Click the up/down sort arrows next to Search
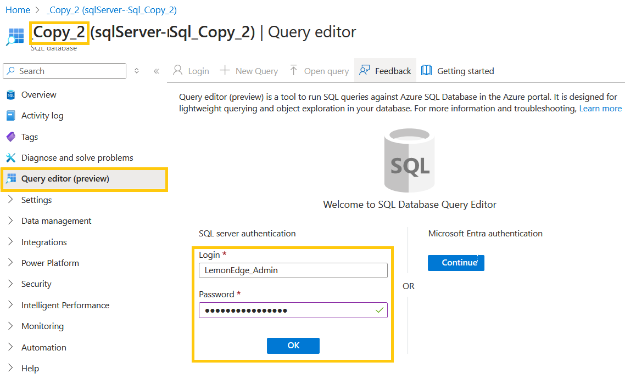The height and width of the screenshot is (379, 625). (136, 71)
